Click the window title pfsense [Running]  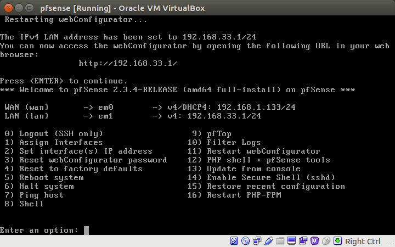[122, 8]
